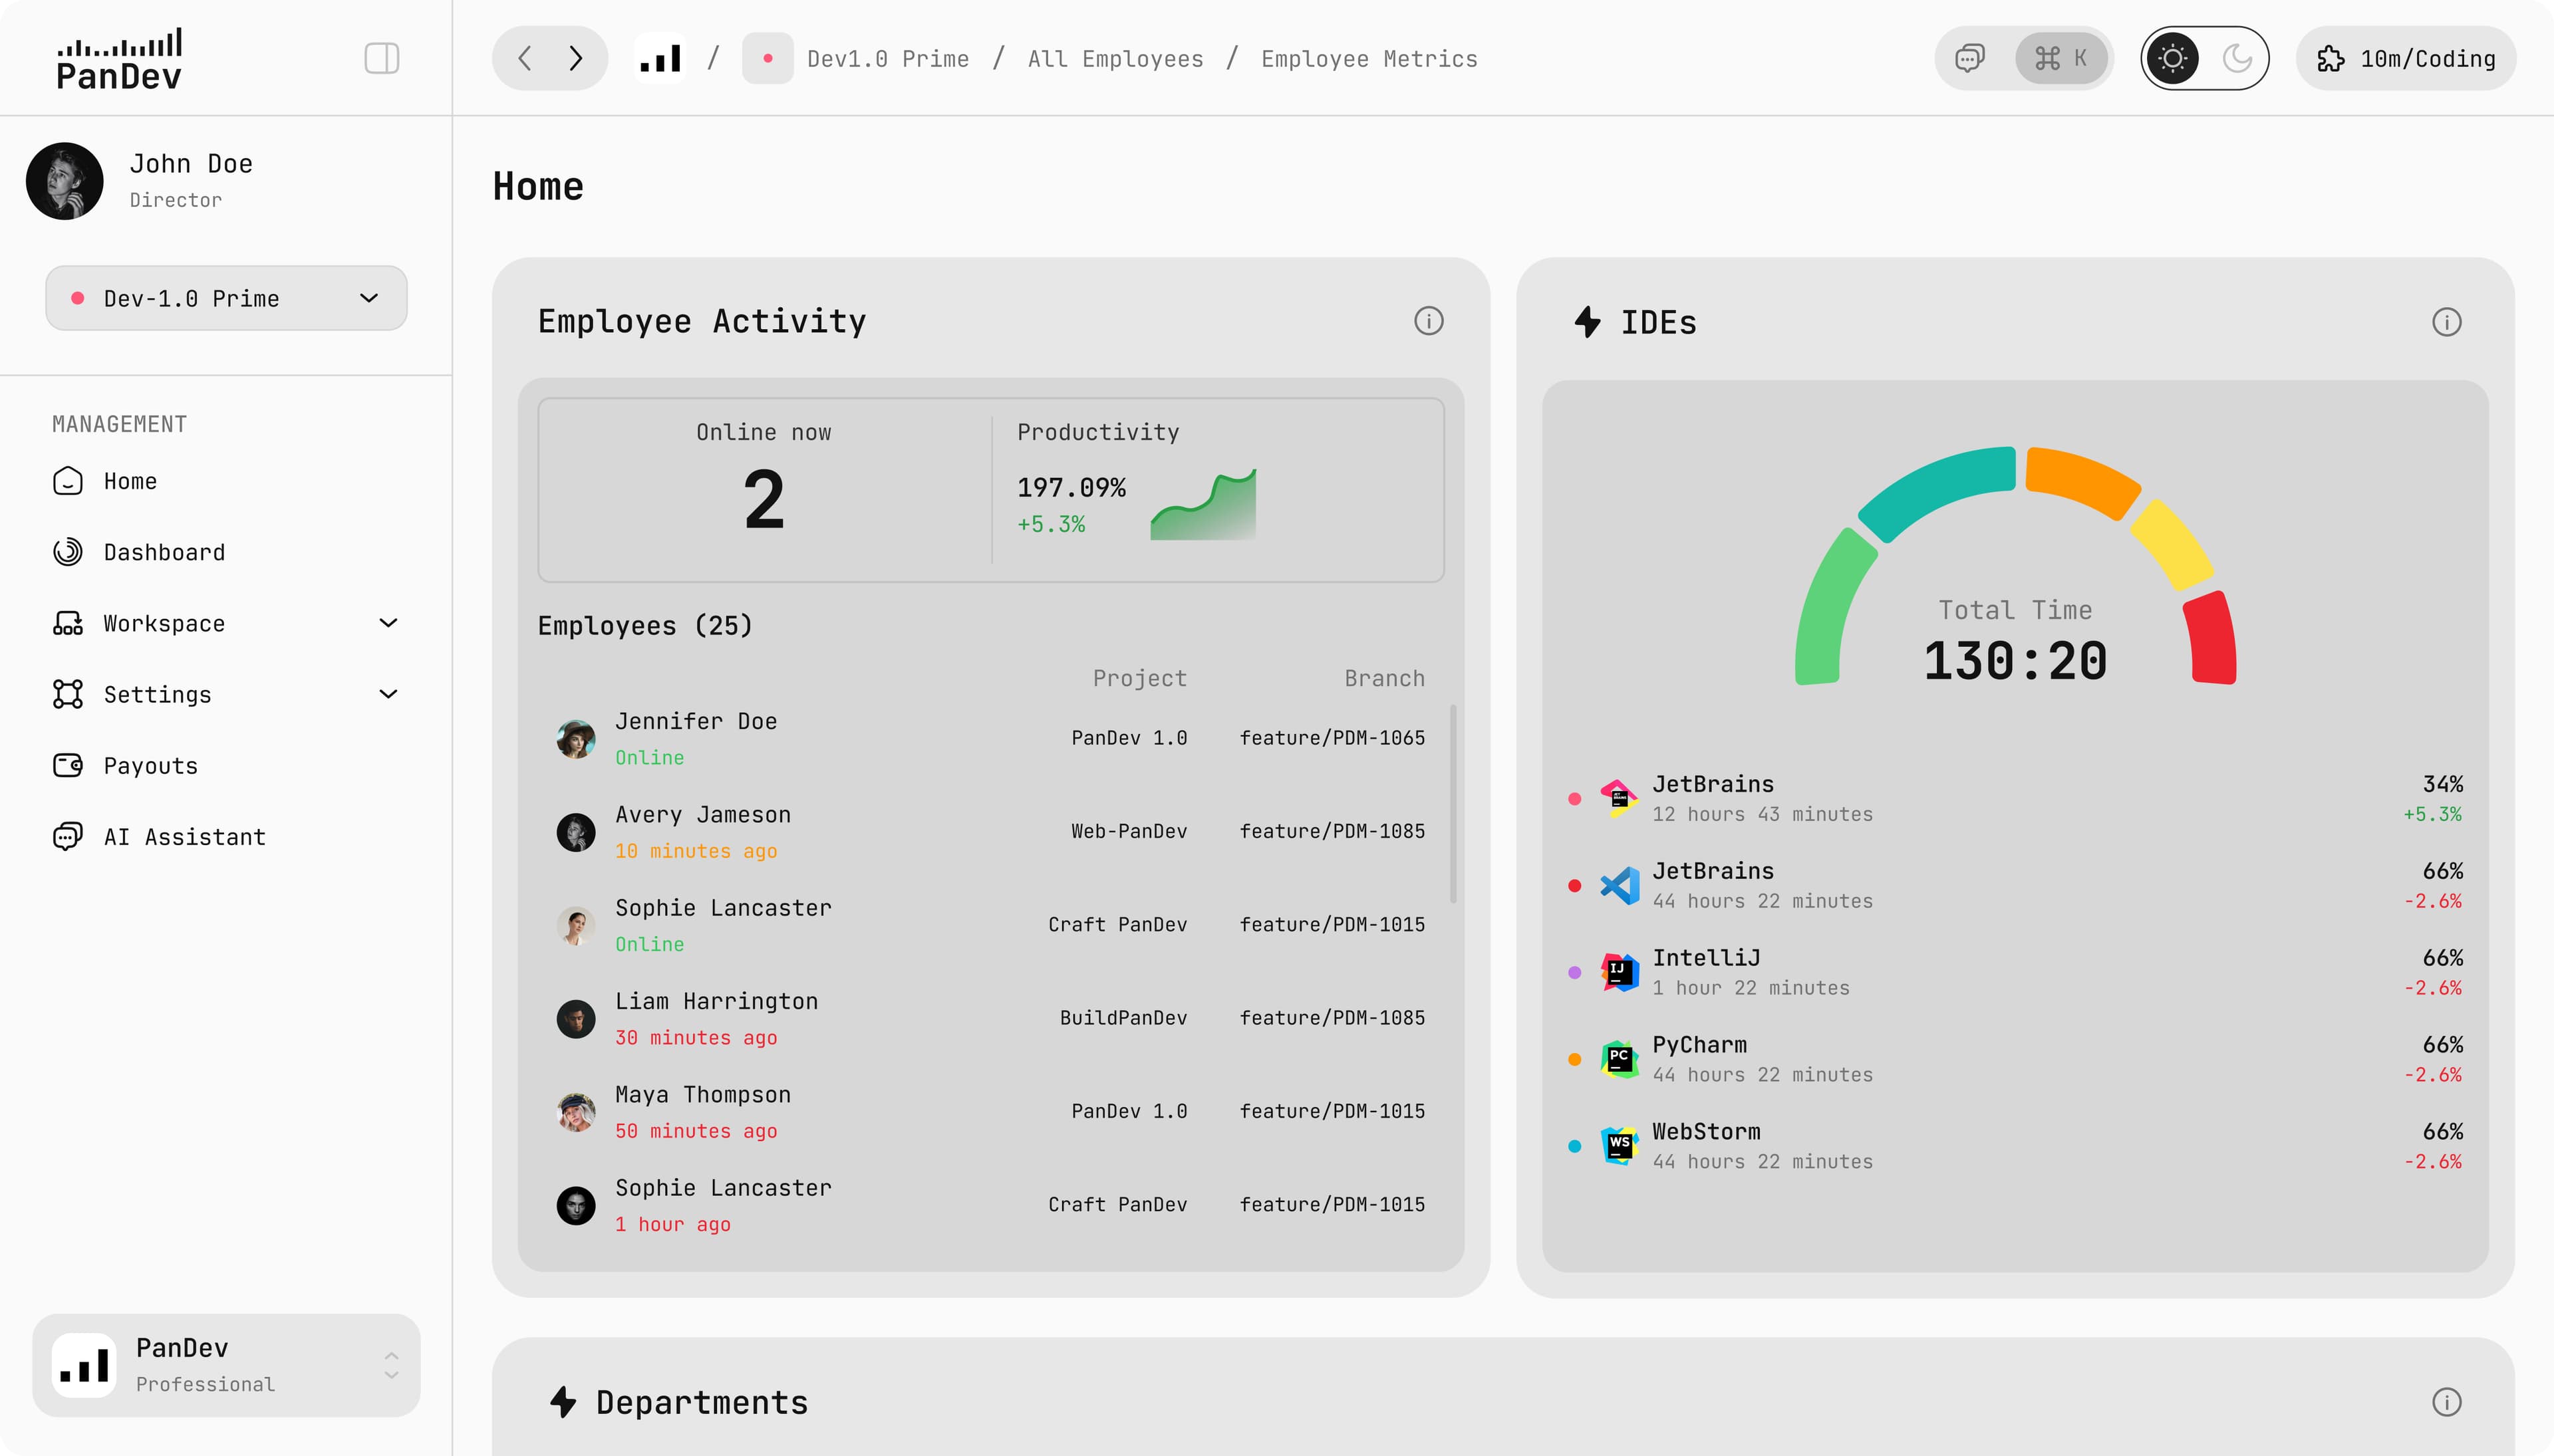Click the All Employees breadcrumb link

pos(1115,58)
